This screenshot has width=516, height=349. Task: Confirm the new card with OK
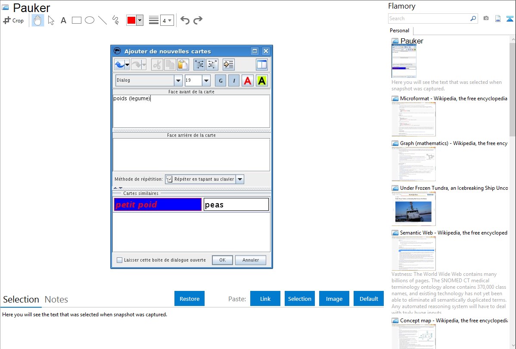222,260
